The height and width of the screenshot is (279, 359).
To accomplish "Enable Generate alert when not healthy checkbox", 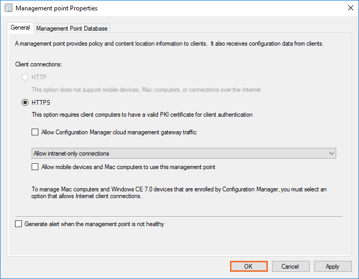I will [19, 224].
